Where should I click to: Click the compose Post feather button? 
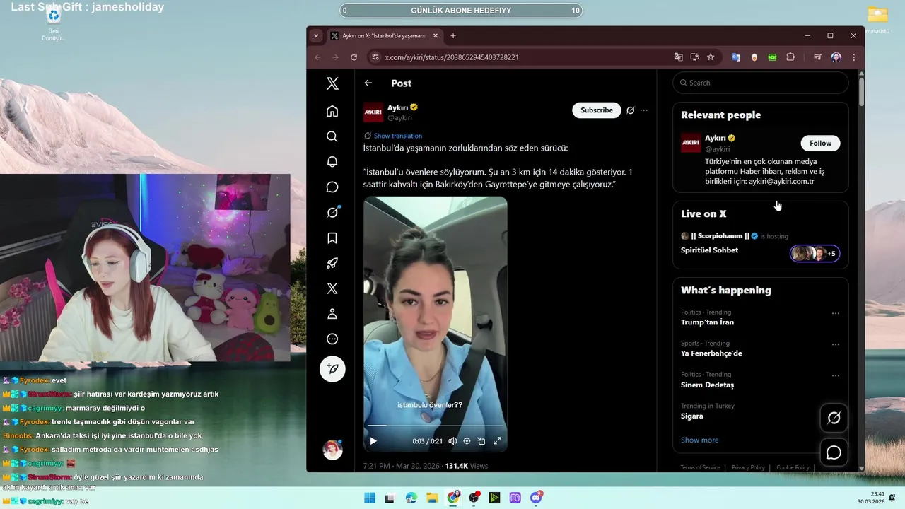332,369
